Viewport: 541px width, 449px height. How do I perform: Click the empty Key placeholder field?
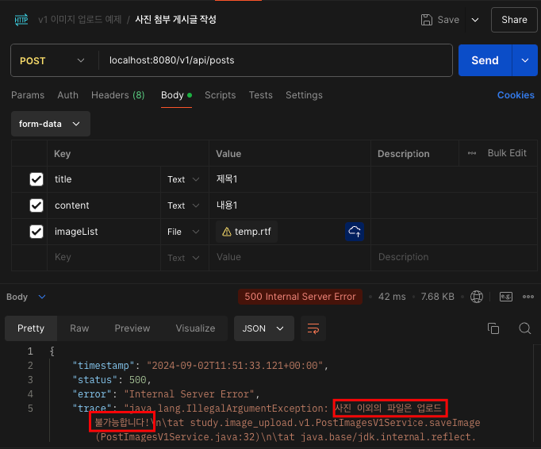pos(103,258)
